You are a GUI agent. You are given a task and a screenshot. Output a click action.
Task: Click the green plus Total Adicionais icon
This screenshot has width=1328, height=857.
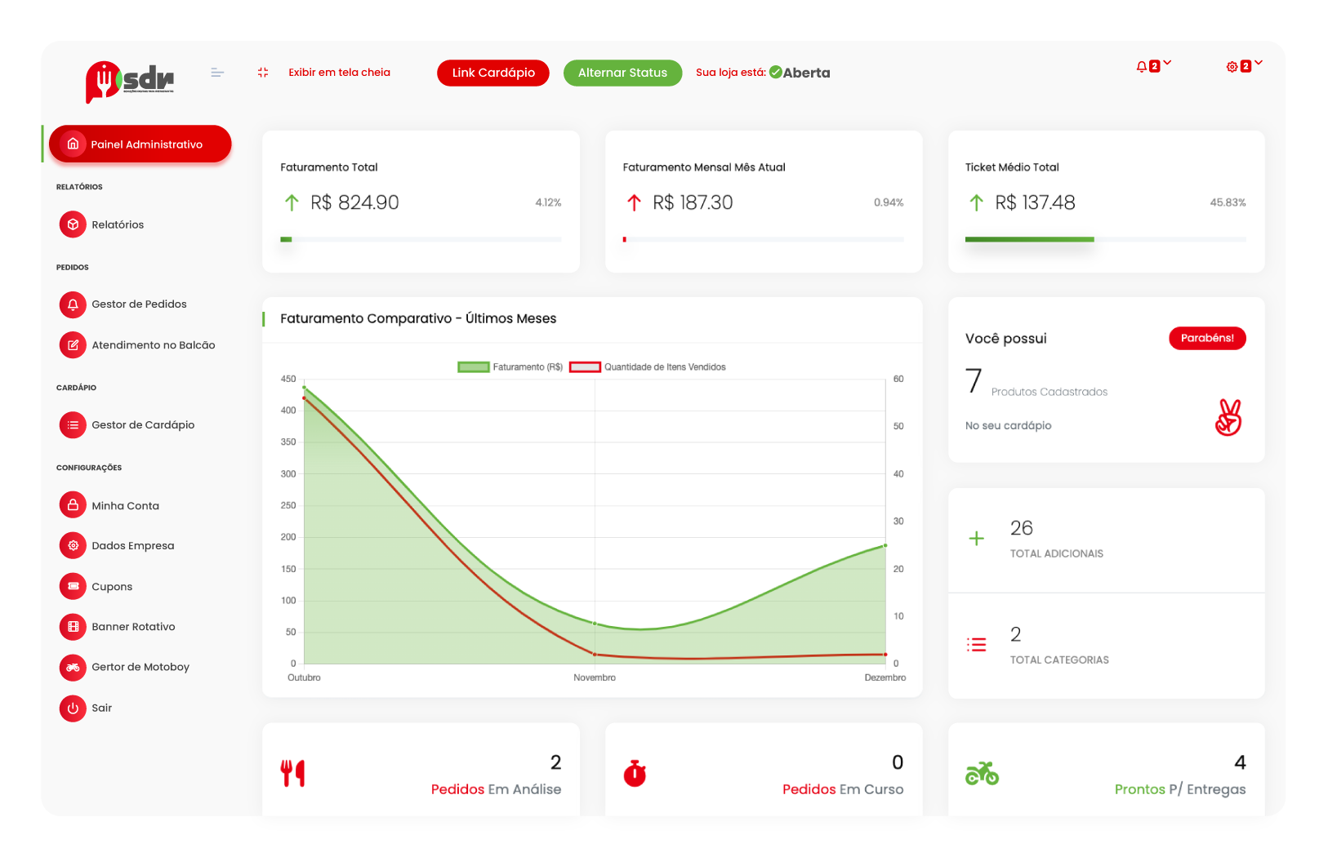(976, 539)
